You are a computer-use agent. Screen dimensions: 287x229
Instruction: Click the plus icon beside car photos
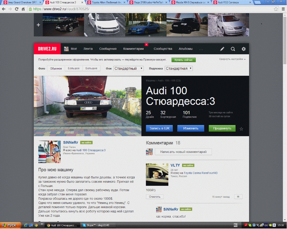coord(38,25)
